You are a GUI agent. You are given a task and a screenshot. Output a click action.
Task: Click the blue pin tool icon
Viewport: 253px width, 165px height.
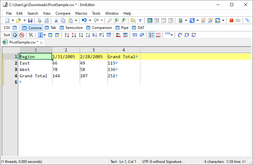[x=248, y=20]
